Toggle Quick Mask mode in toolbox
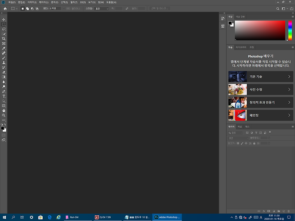Viewport: 295px width, 221px height. click(4, 135)
